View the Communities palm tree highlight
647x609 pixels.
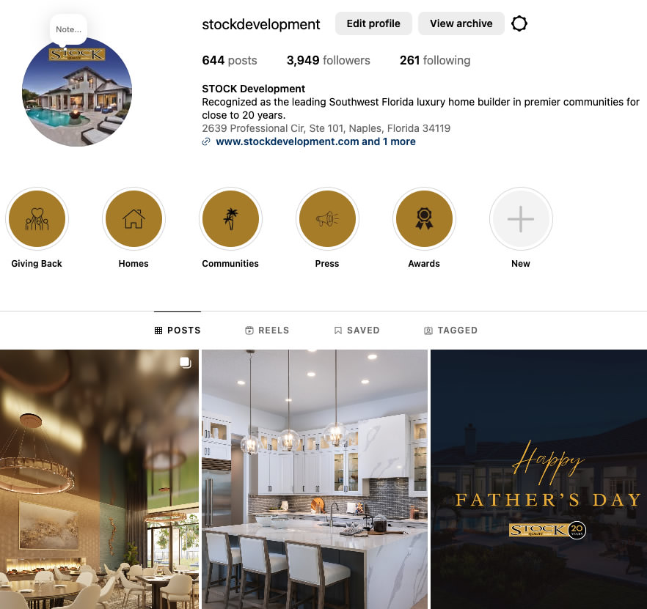coord(230,219)
